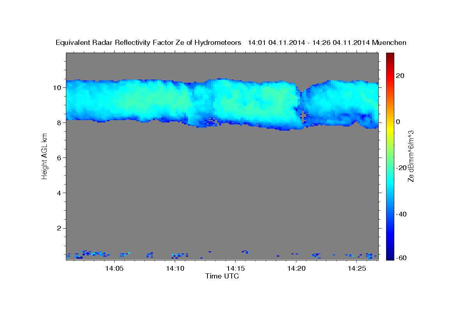Screen dimensions: 468x312
Task: Select the height tick label 10
Action: 57,87
